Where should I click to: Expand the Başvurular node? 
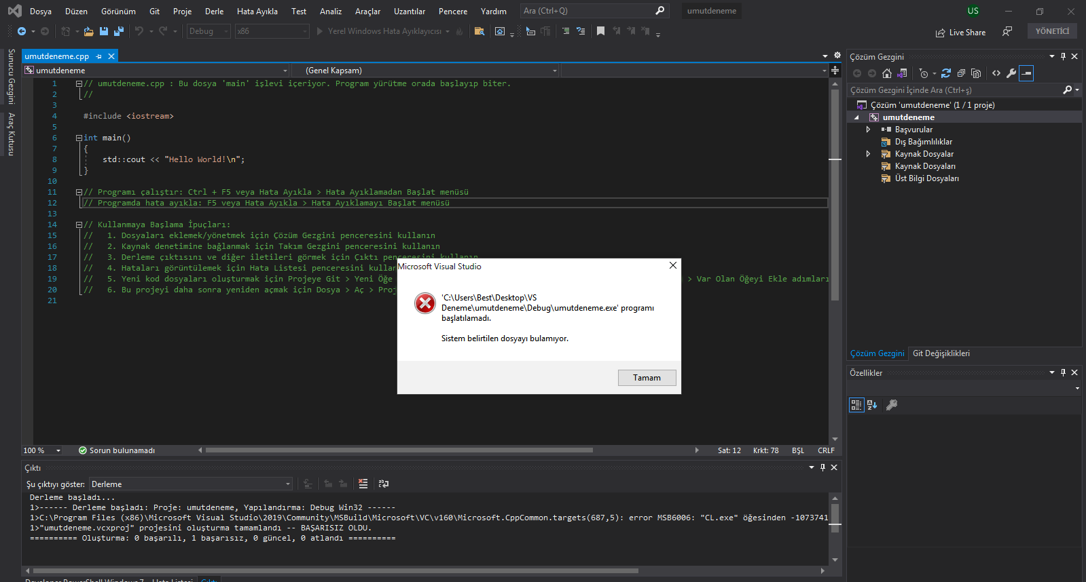point(868,130)
